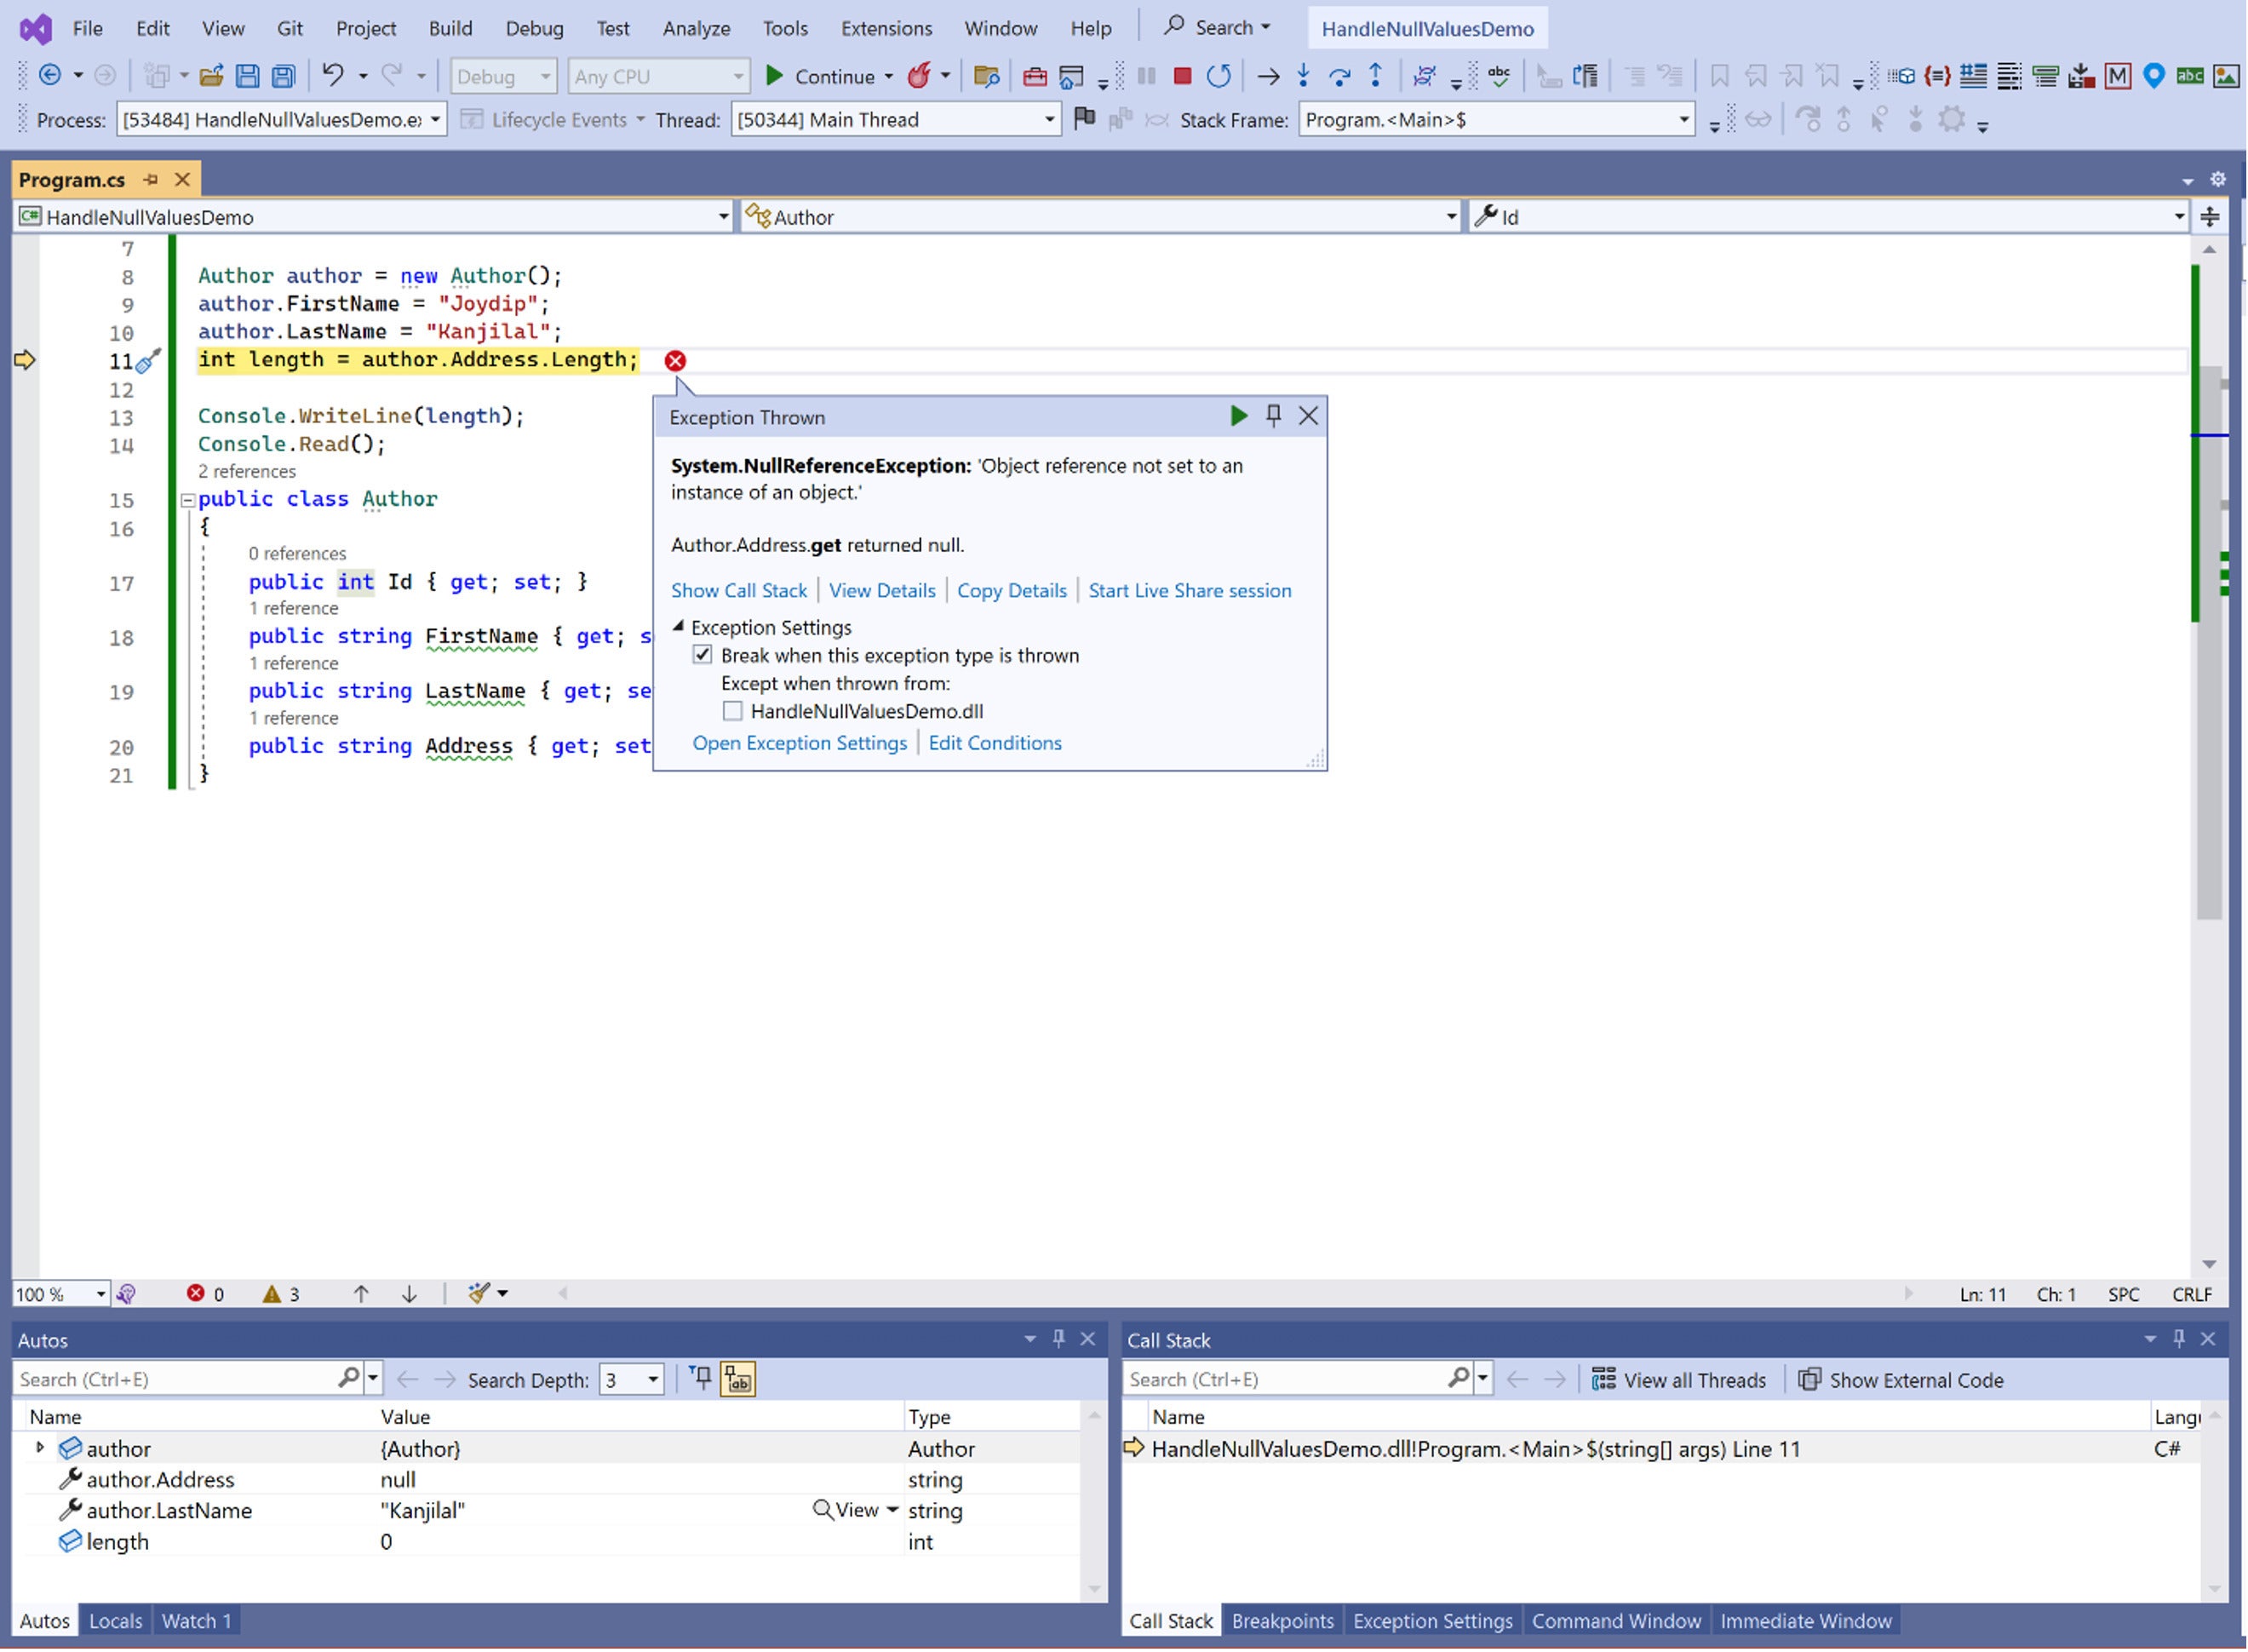Image resolution: width=2248 pixels, height=1652 pixels.
Task: Collapse the Exception Settings section
Action: pos(678,627)
